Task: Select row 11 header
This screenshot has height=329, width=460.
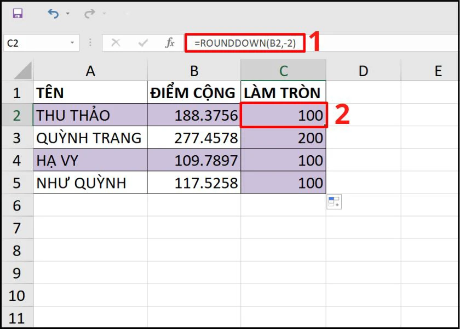Action: tap(17, 317)
